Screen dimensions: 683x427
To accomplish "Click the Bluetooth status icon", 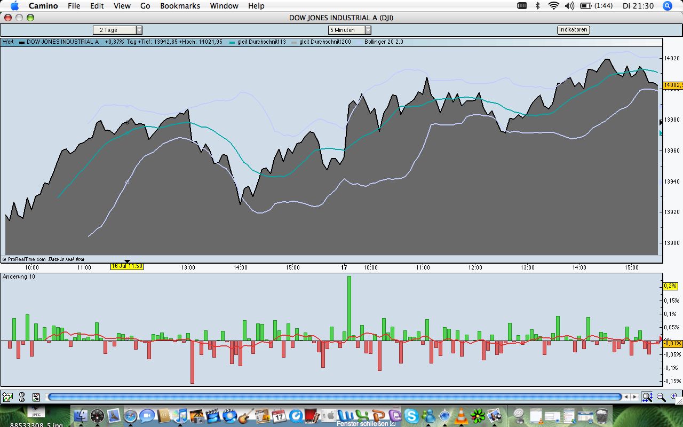I will 538,6.
